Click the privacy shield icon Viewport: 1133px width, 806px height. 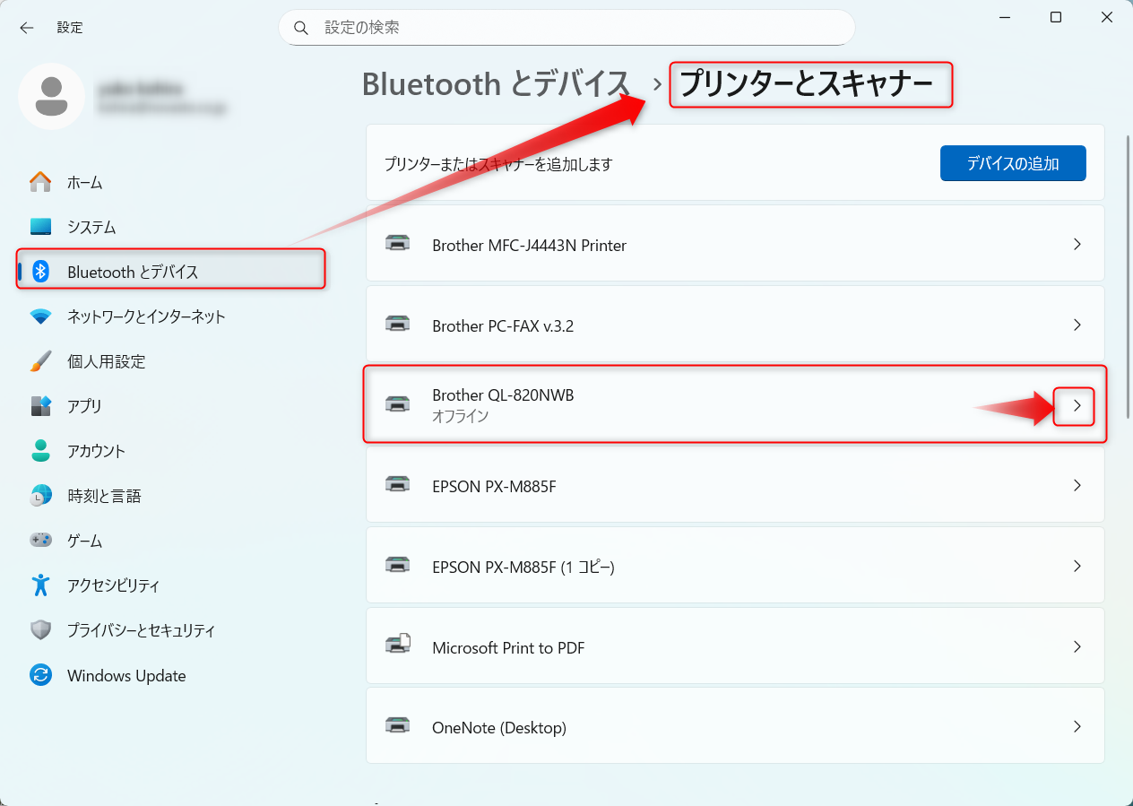point(40,630)
